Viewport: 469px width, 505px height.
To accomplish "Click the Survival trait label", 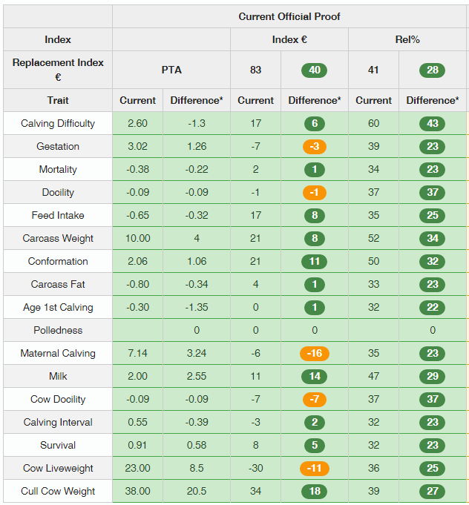I will coord(58,445).
